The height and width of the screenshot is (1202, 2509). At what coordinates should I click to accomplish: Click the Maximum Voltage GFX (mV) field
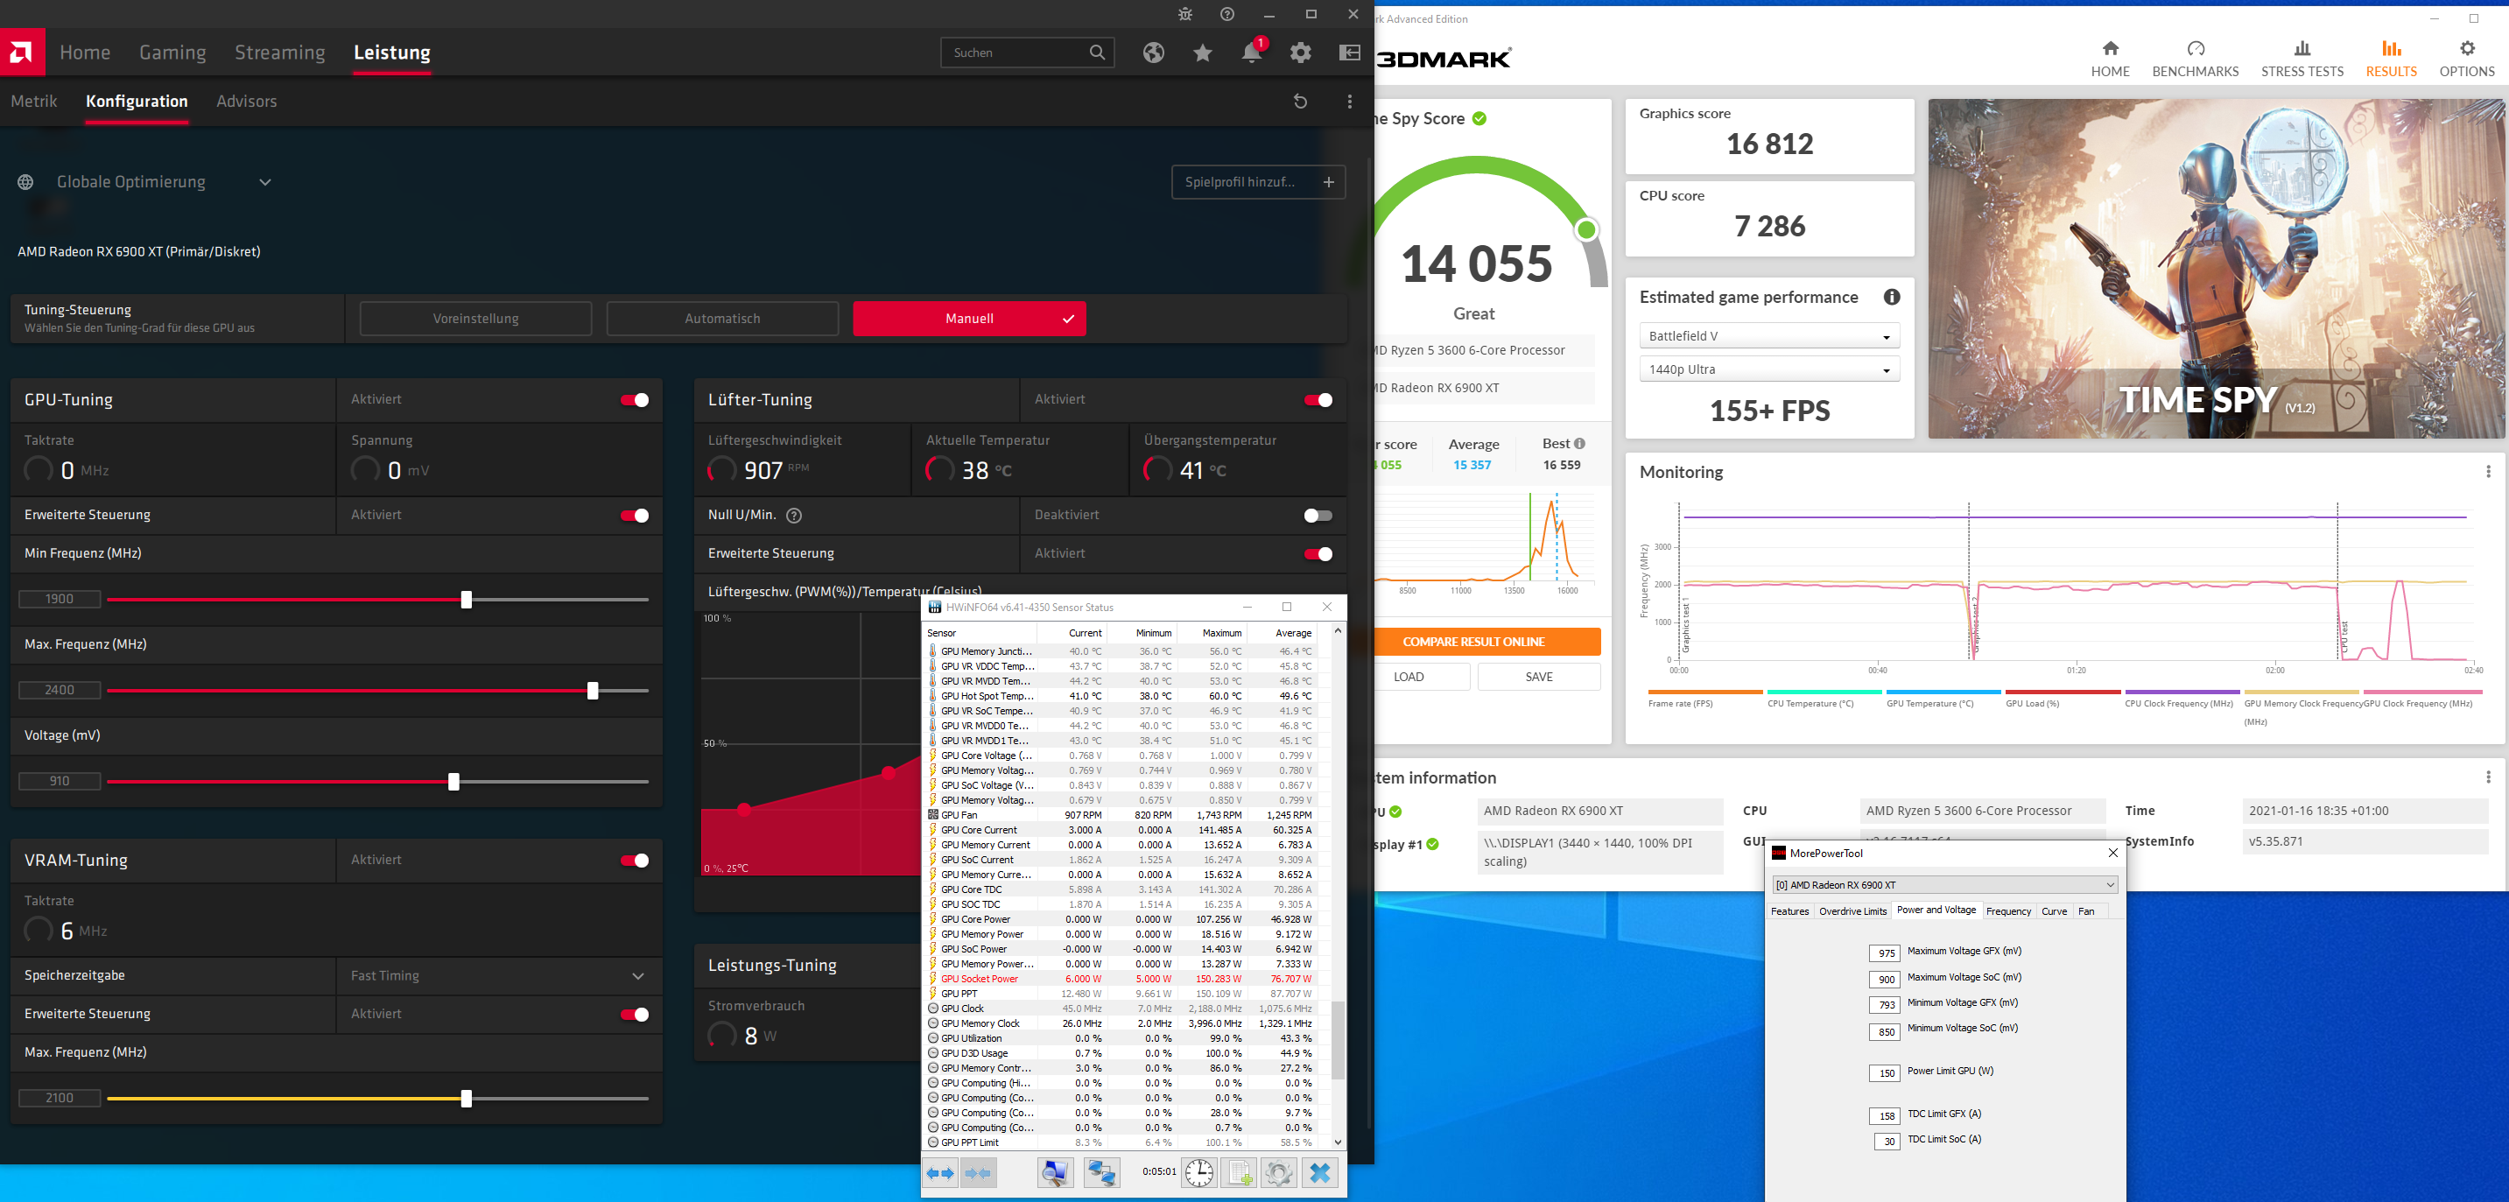pos(1885,953)
